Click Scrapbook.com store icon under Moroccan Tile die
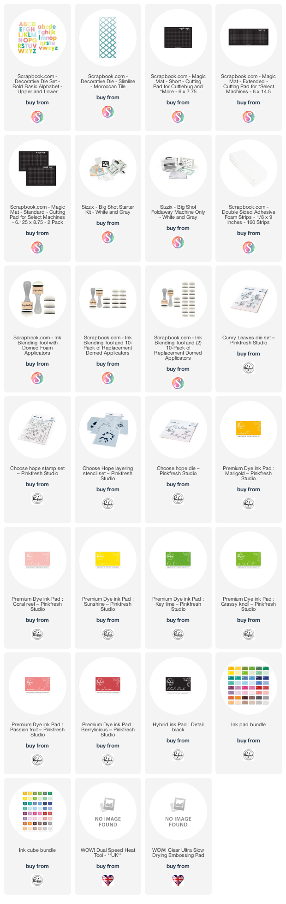This screenshot has width=286, height=904. (x=108, y=111)
